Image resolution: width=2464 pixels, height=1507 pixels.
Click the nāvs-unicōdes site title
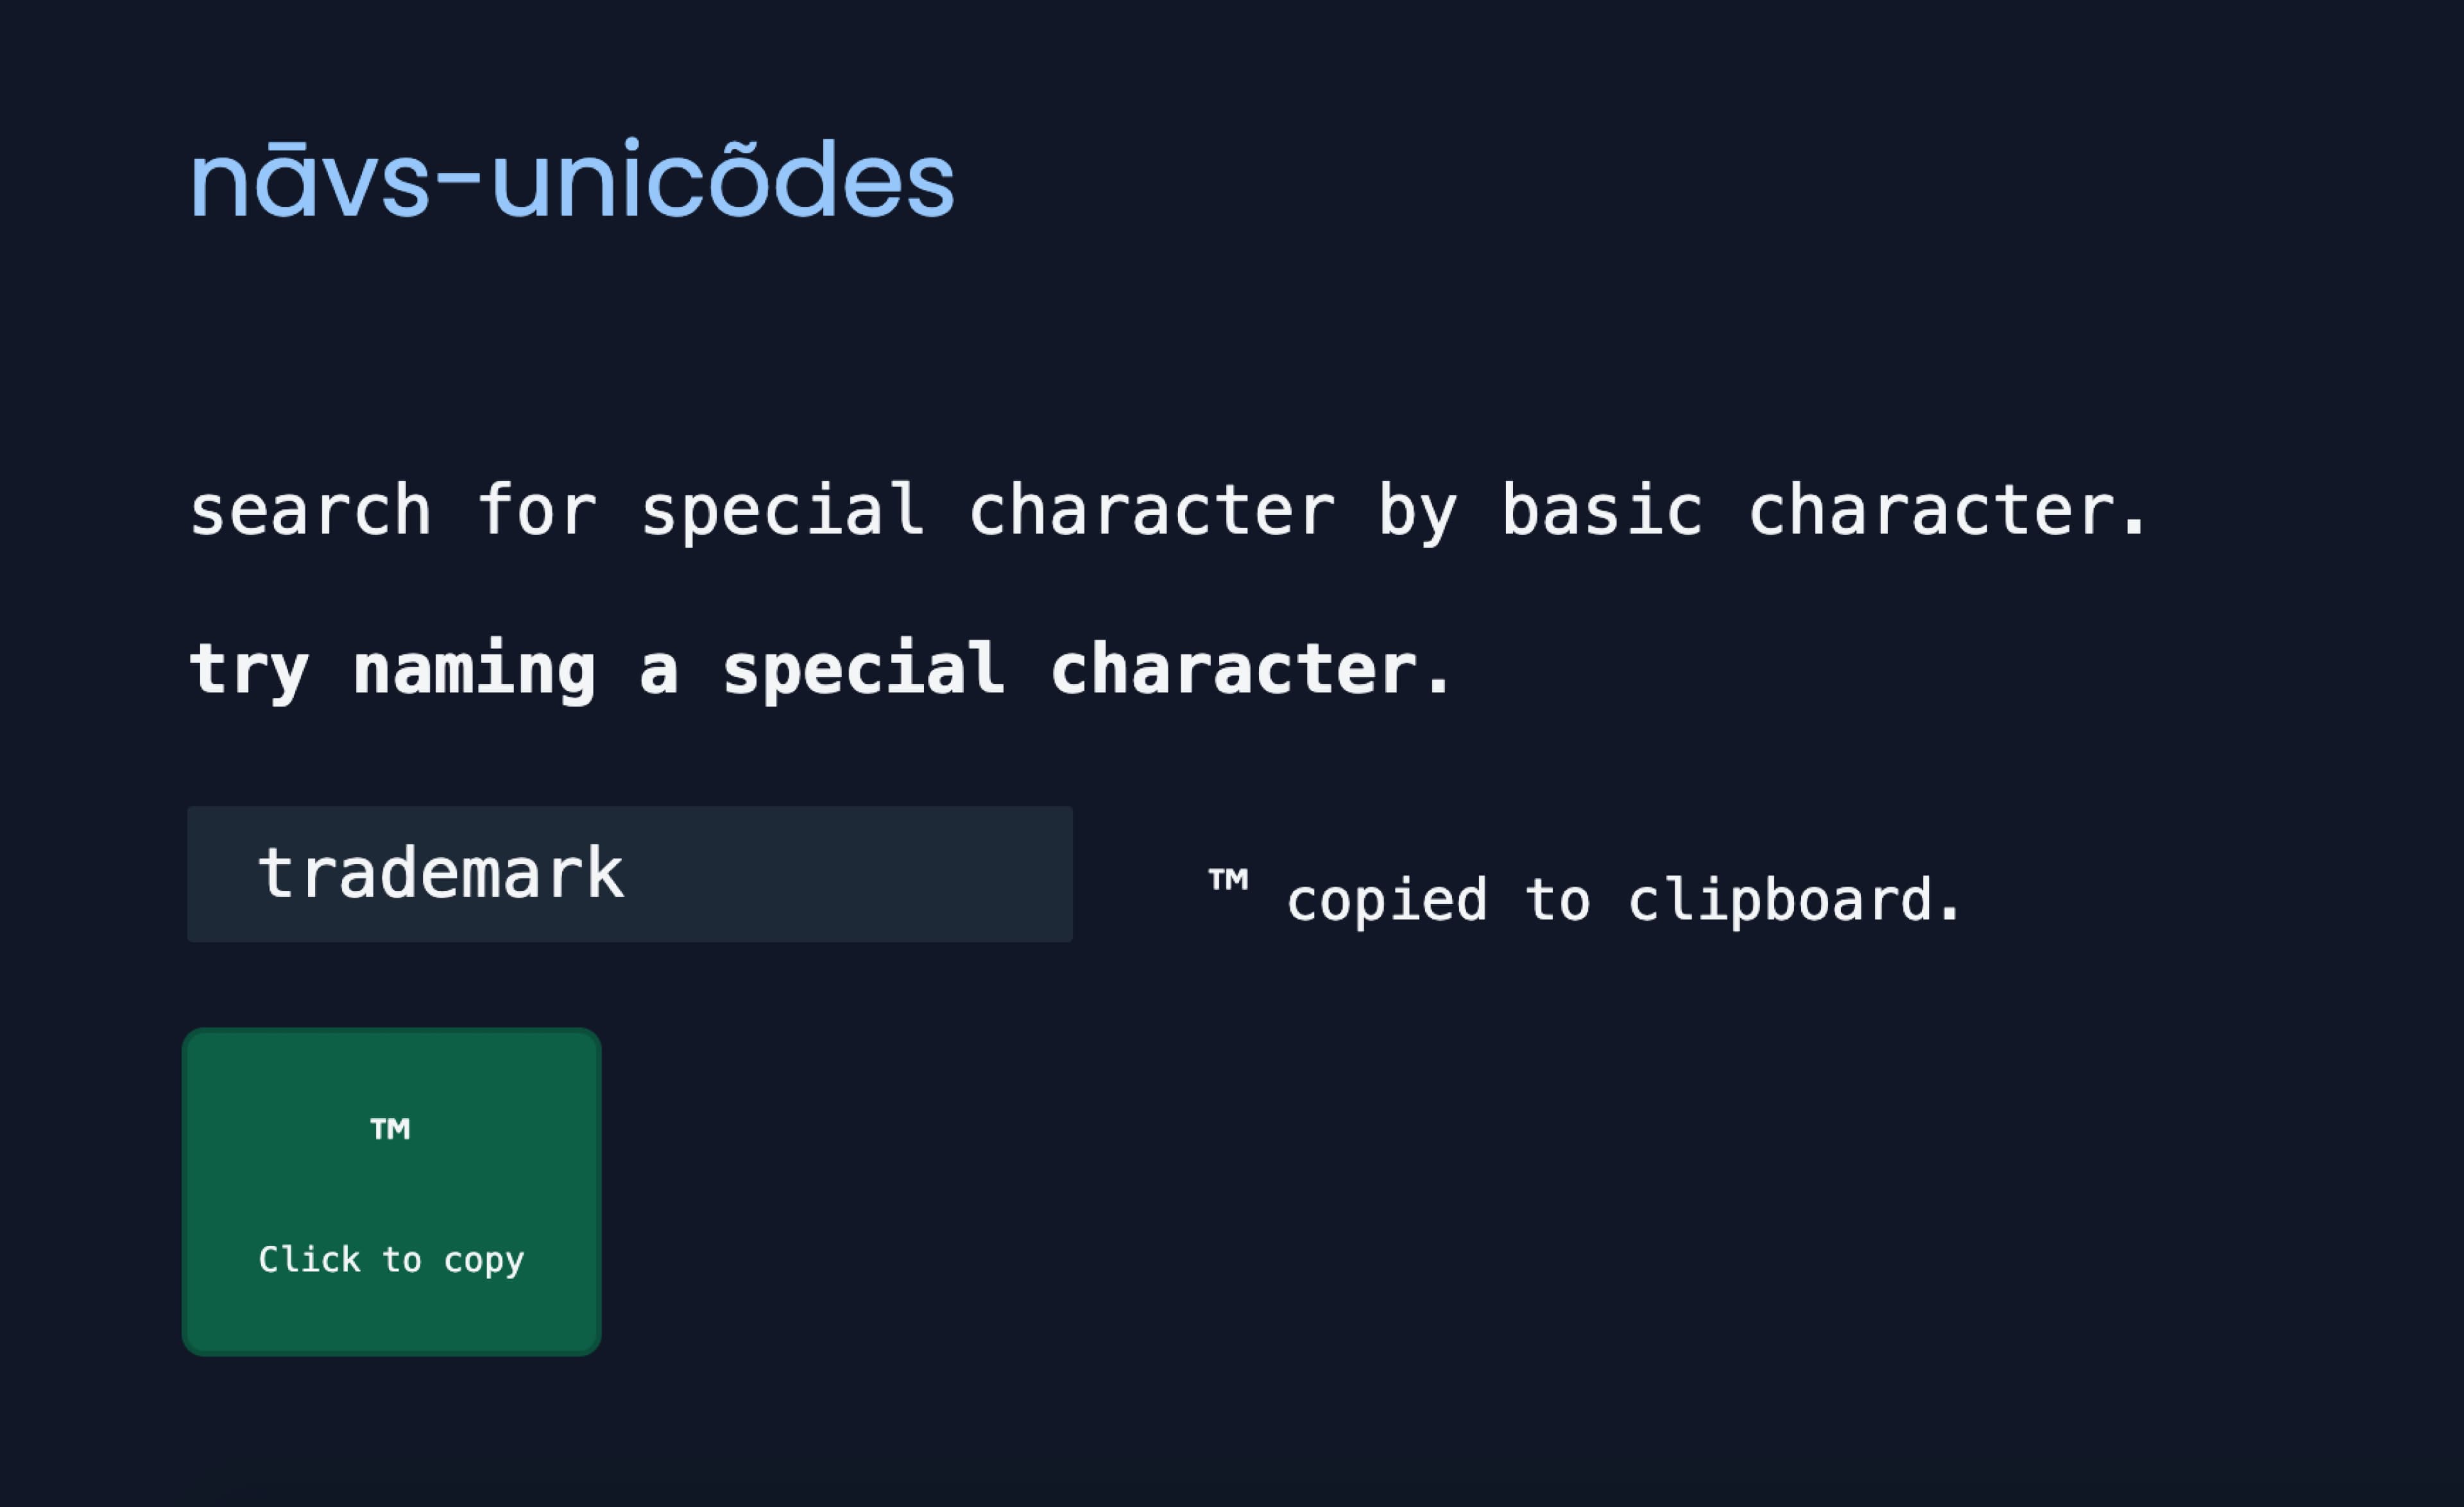[x=572, y=180]
